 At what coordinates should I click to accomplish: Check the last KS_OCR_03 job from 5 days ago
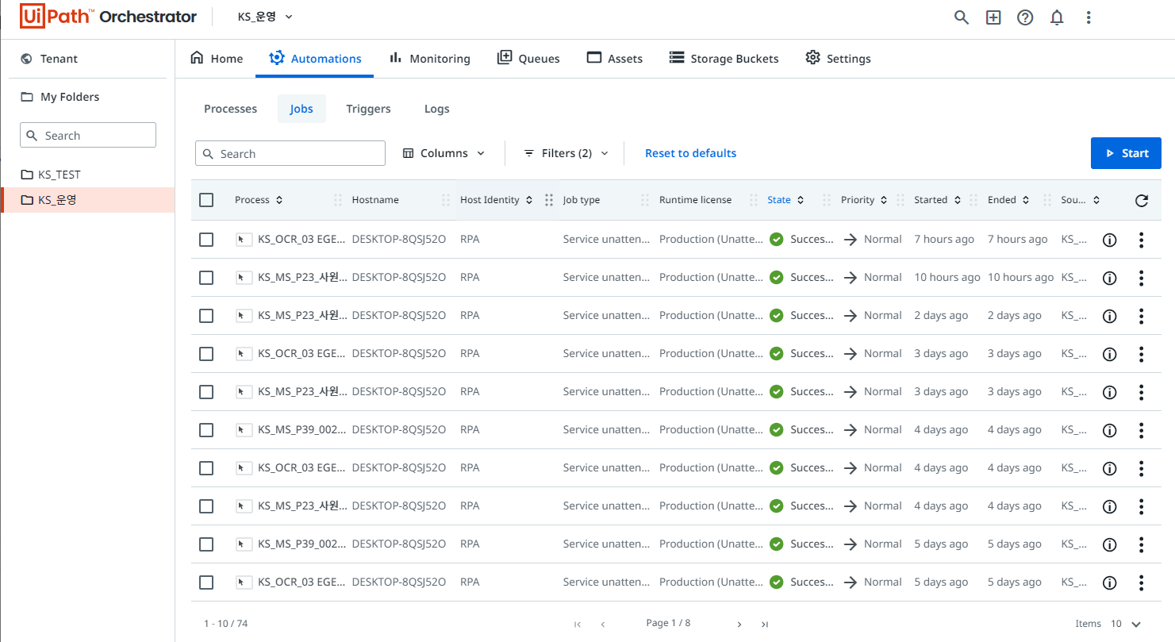[206, 582]
